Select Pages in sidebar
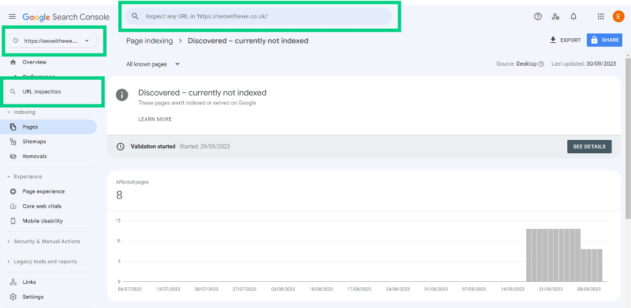 tap(48, 127)
